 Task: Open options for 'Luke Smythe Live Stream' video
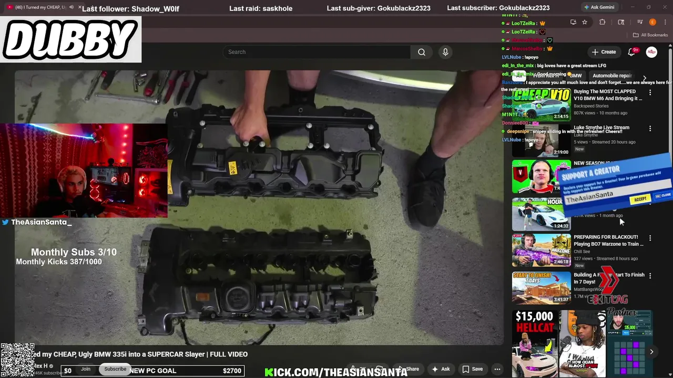(x=650, y=129)
